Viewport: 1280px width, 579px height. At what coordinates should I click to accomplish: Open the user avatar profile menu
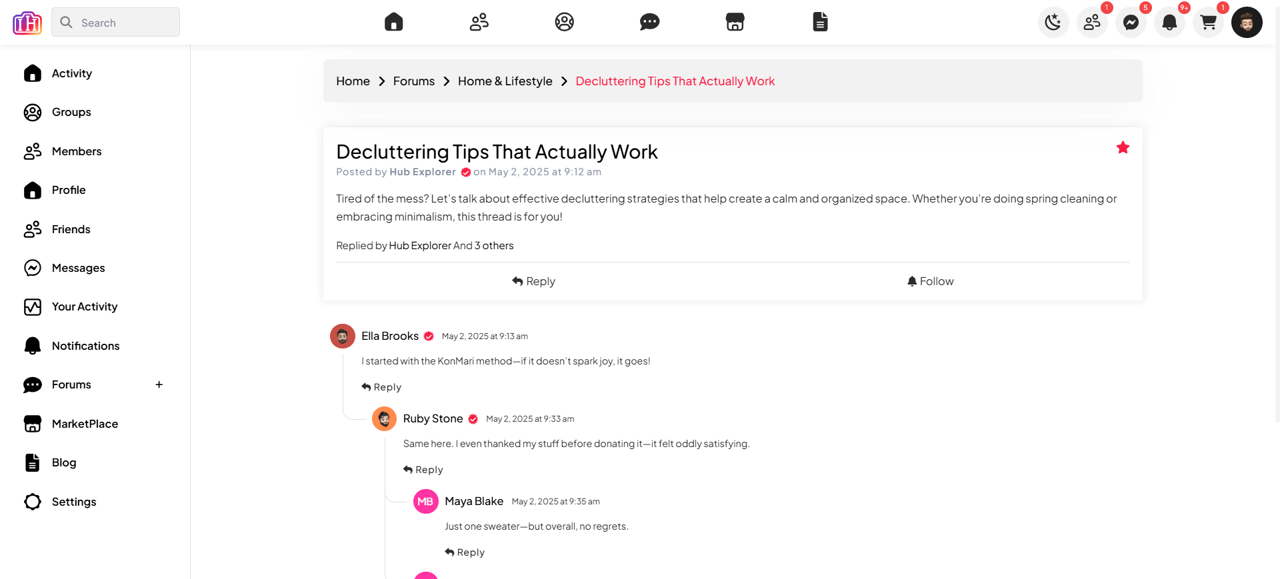[x=1247, y=23]
